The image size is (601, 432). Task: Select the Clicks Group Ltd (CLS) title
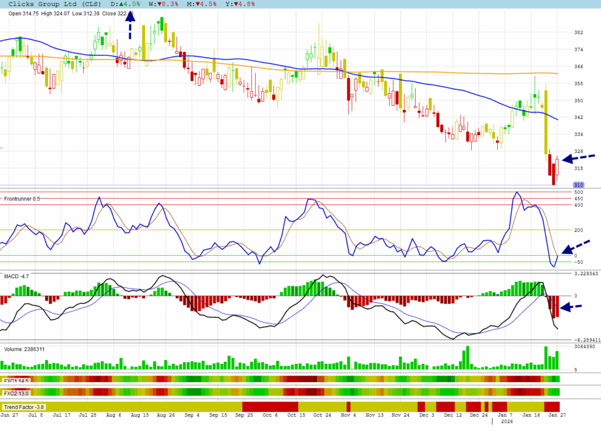[x=55, y=4]
